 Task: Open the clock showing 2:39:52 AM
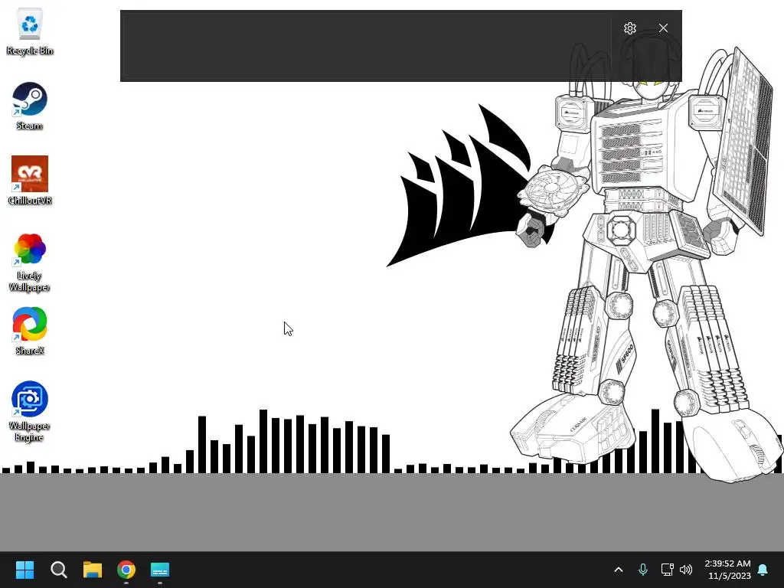(727, 570)
